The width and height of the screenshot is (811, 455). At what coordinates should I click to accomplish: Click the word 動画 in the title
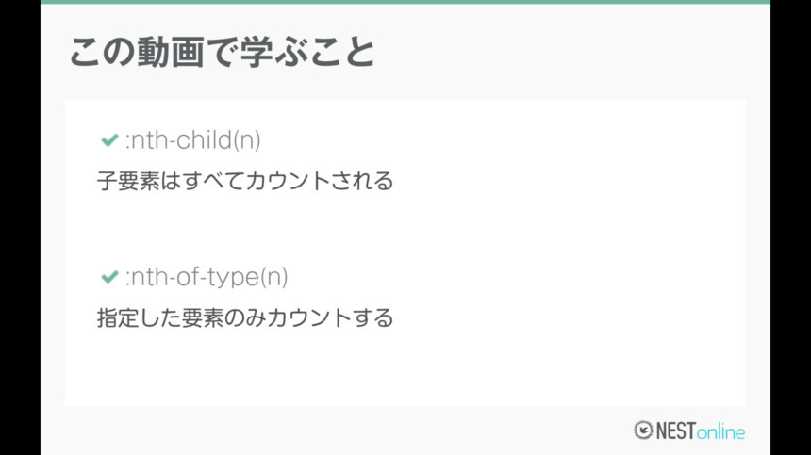171,52
